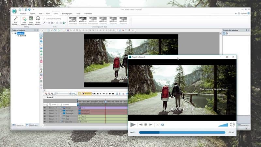The width and height of the screenshot is (261, 147).
Task: Open the Video effects dropdown
Action: coord(31,21)
